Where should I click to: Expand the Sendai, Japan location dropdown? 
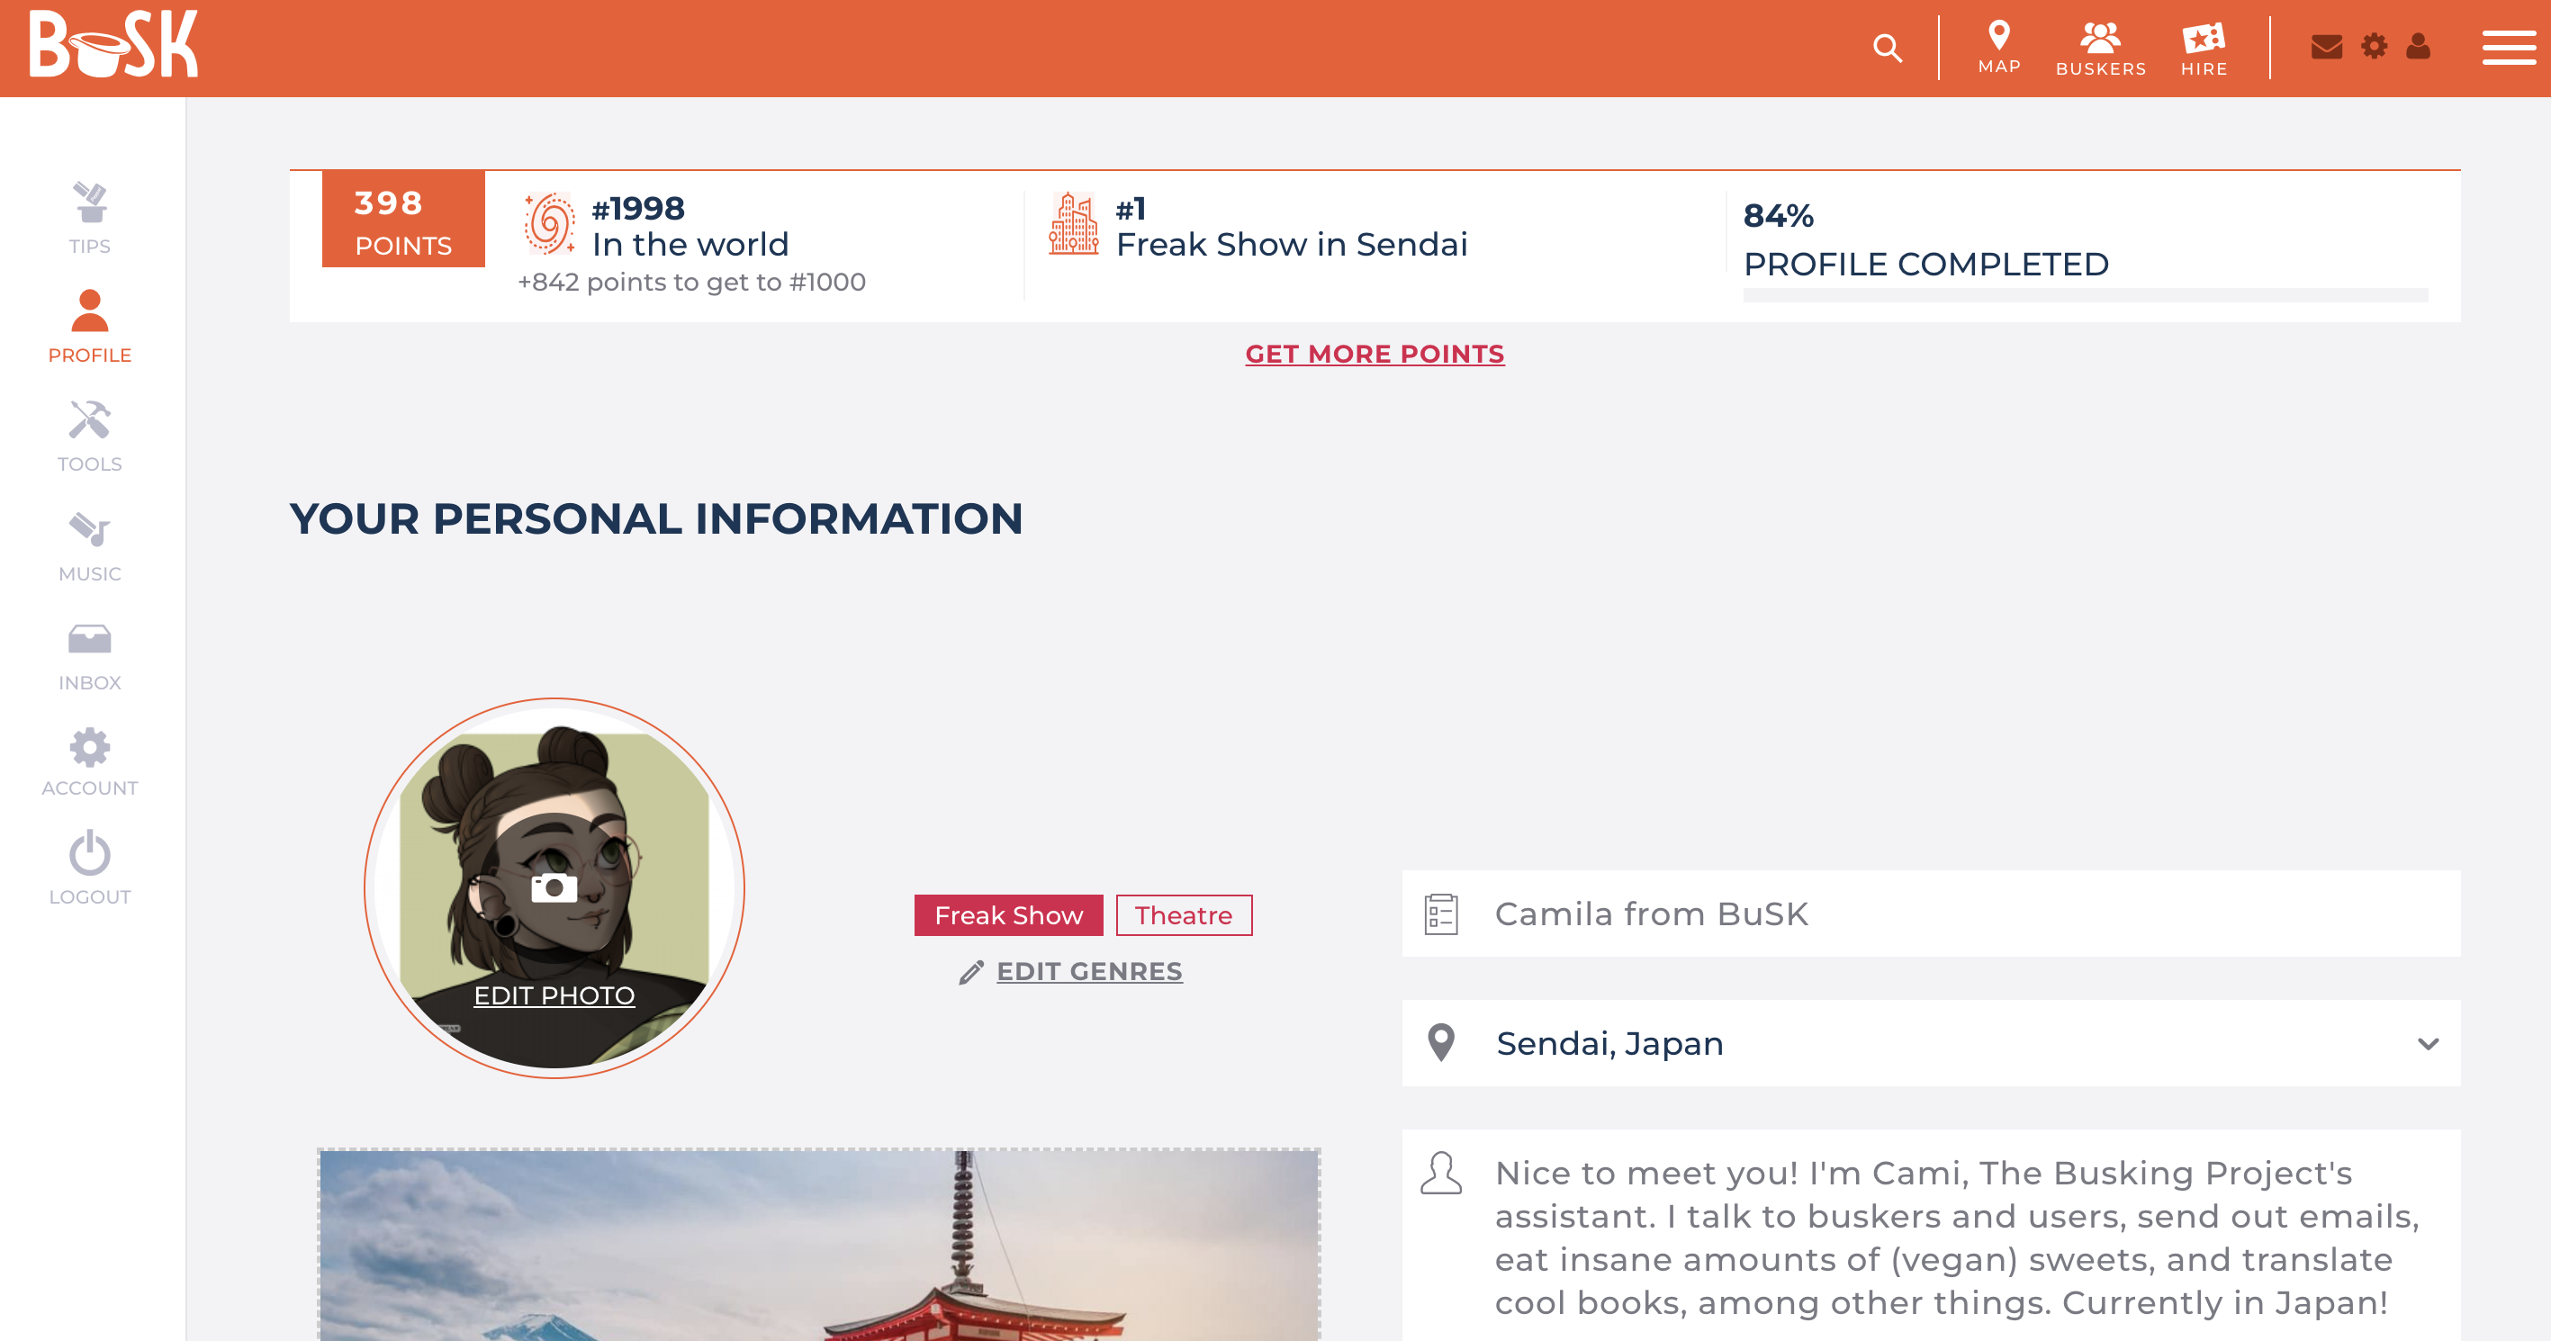tap(2427, 1044)
